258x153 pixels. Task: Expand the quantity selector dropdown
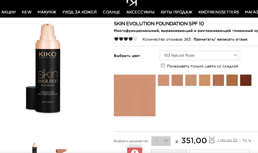click(161, 141)
